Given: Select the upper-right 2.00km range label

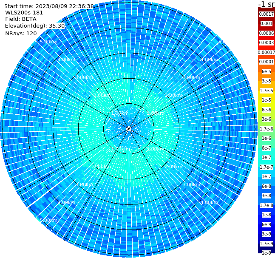Looking at the screenshot, I should point(173,95).
